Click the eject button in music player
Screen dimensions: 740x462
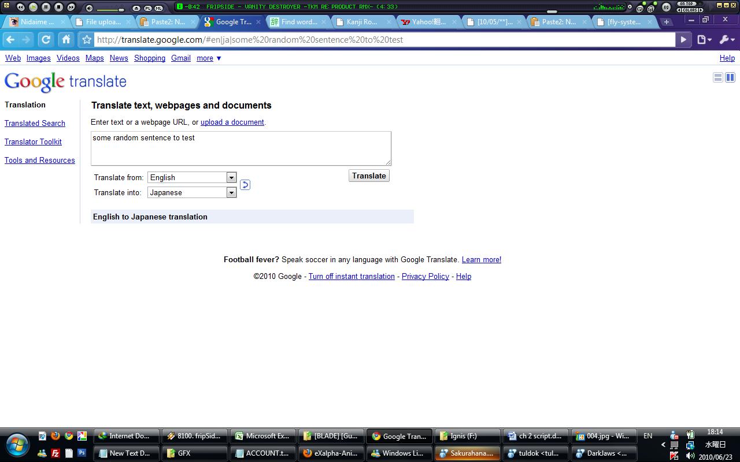(136, 8)
